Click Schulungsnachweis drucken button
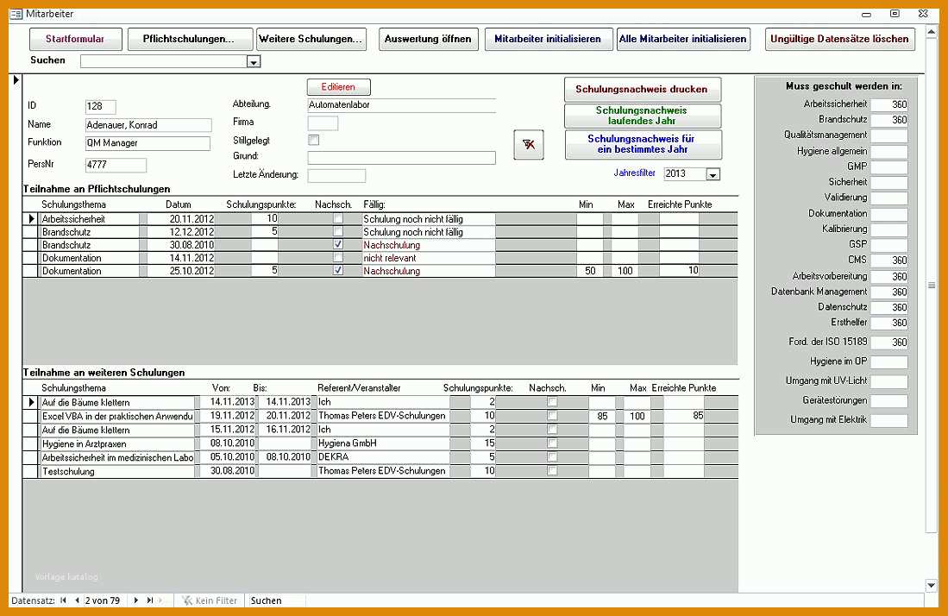The height and width of the screenshot is (616, 948). 642,90
